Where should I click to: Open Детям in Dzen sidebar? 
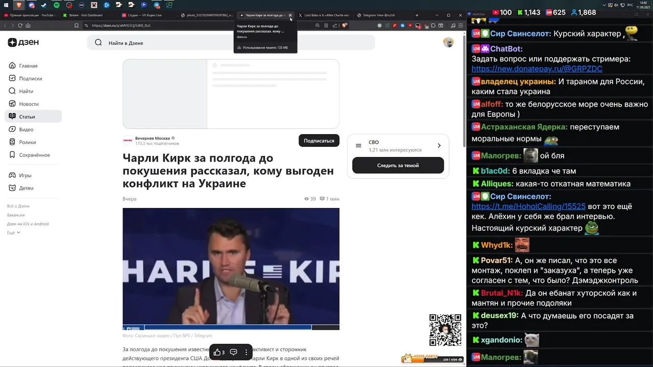tap(33, 188)
